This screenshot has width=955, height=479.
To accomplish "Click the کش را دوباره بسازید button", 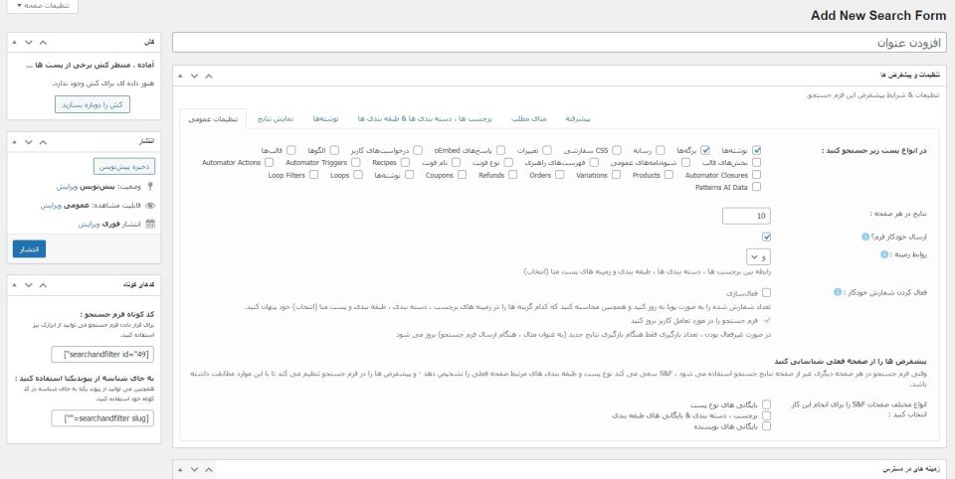I will coord(90,104).
